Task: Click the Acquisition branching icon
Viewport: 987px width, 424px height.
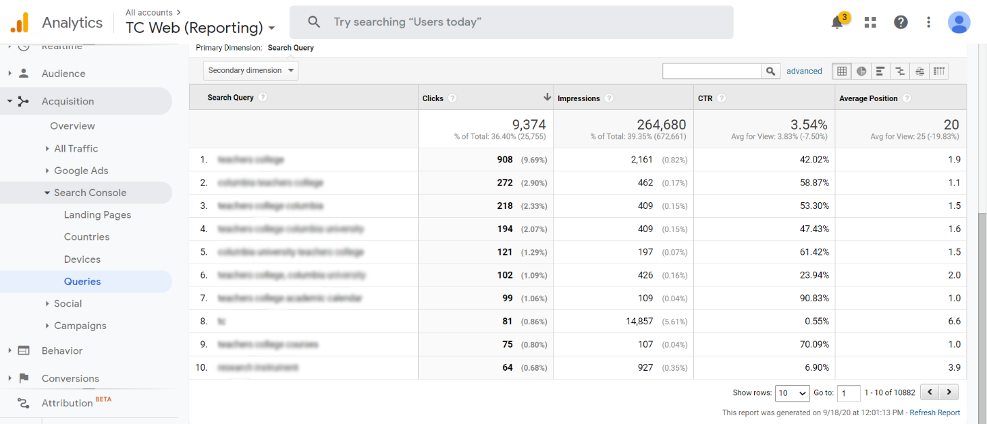Action: (24, 101)
